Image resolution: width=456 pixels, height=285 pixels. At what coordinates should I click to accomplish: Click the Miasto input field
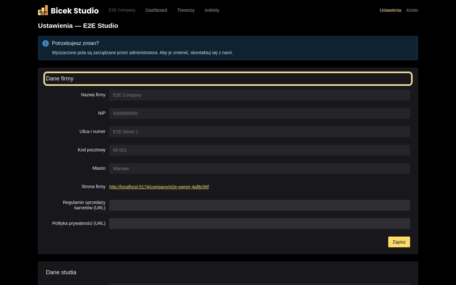[x=260, y=168]
